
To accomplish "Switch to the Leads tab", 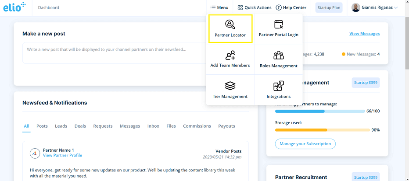I will [61, 126].
